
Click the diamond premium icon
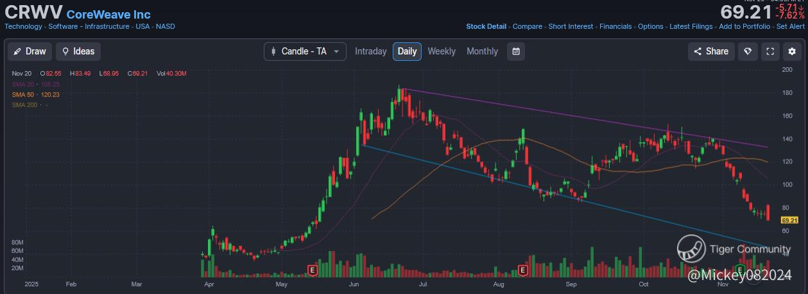click(747, 51)
